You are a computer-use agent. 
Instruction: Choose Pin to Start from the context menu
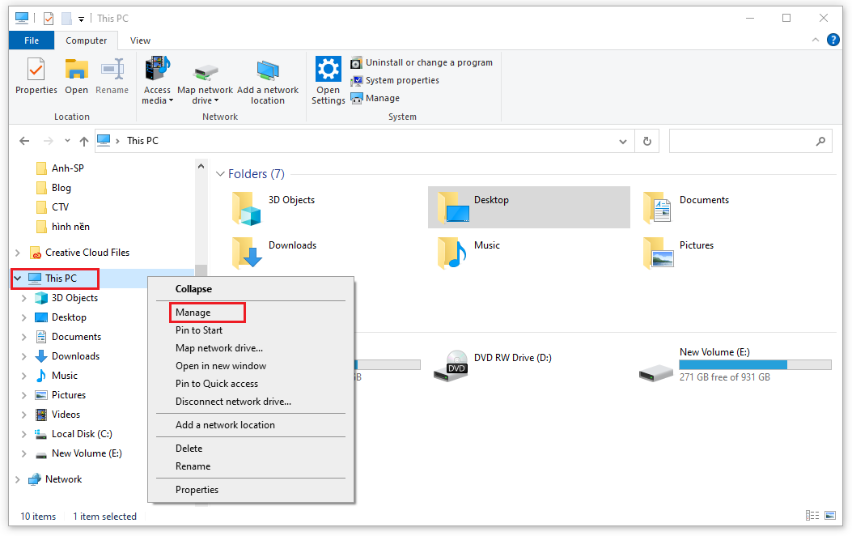point(198,330)
